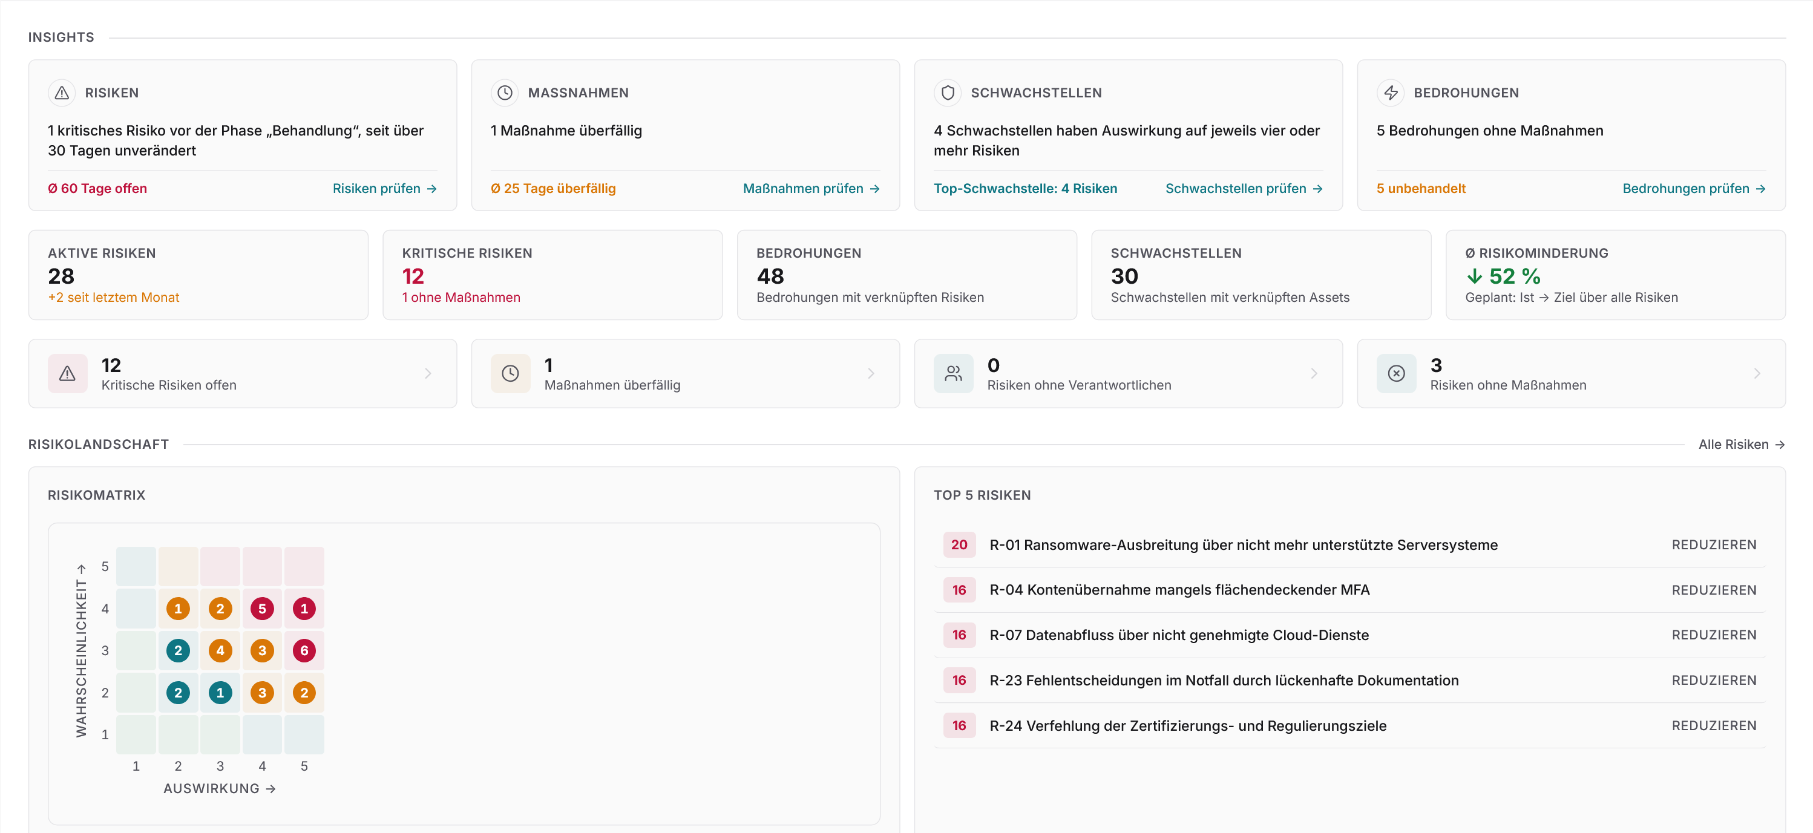Open the KRITISCHE RISIKEN 12 card

pos(552,275)
